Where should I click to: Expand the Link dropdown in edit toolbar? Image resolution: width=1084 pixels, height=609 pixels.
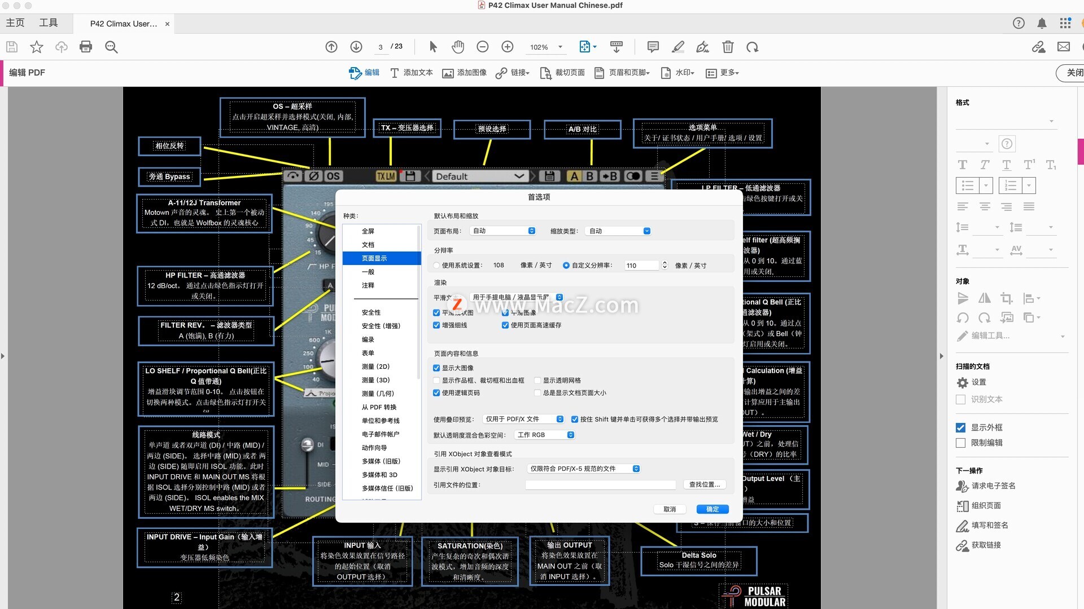coord(513,73)
